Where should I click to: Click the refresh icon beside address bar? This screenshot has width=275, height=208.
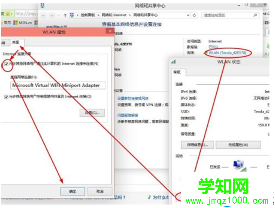194,15
